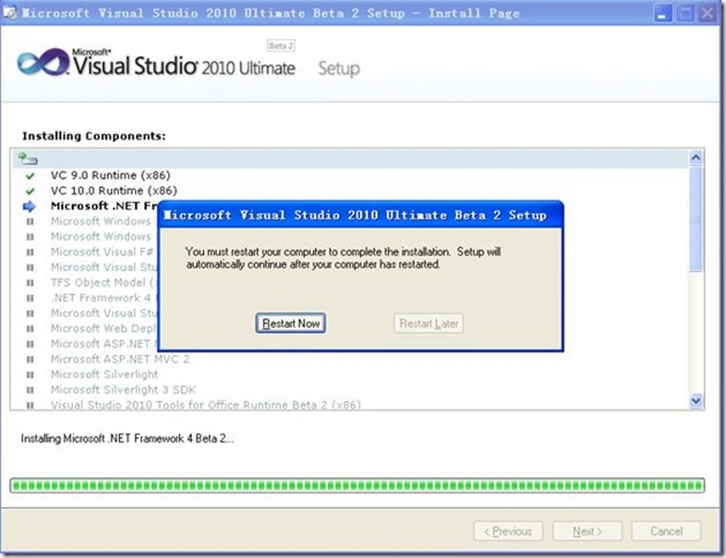Viewport: 726px width, 558px height.
Task: Click the pending icon beside Microsoft Silverlight 3 SDK
Action: (x=30, y=390)
